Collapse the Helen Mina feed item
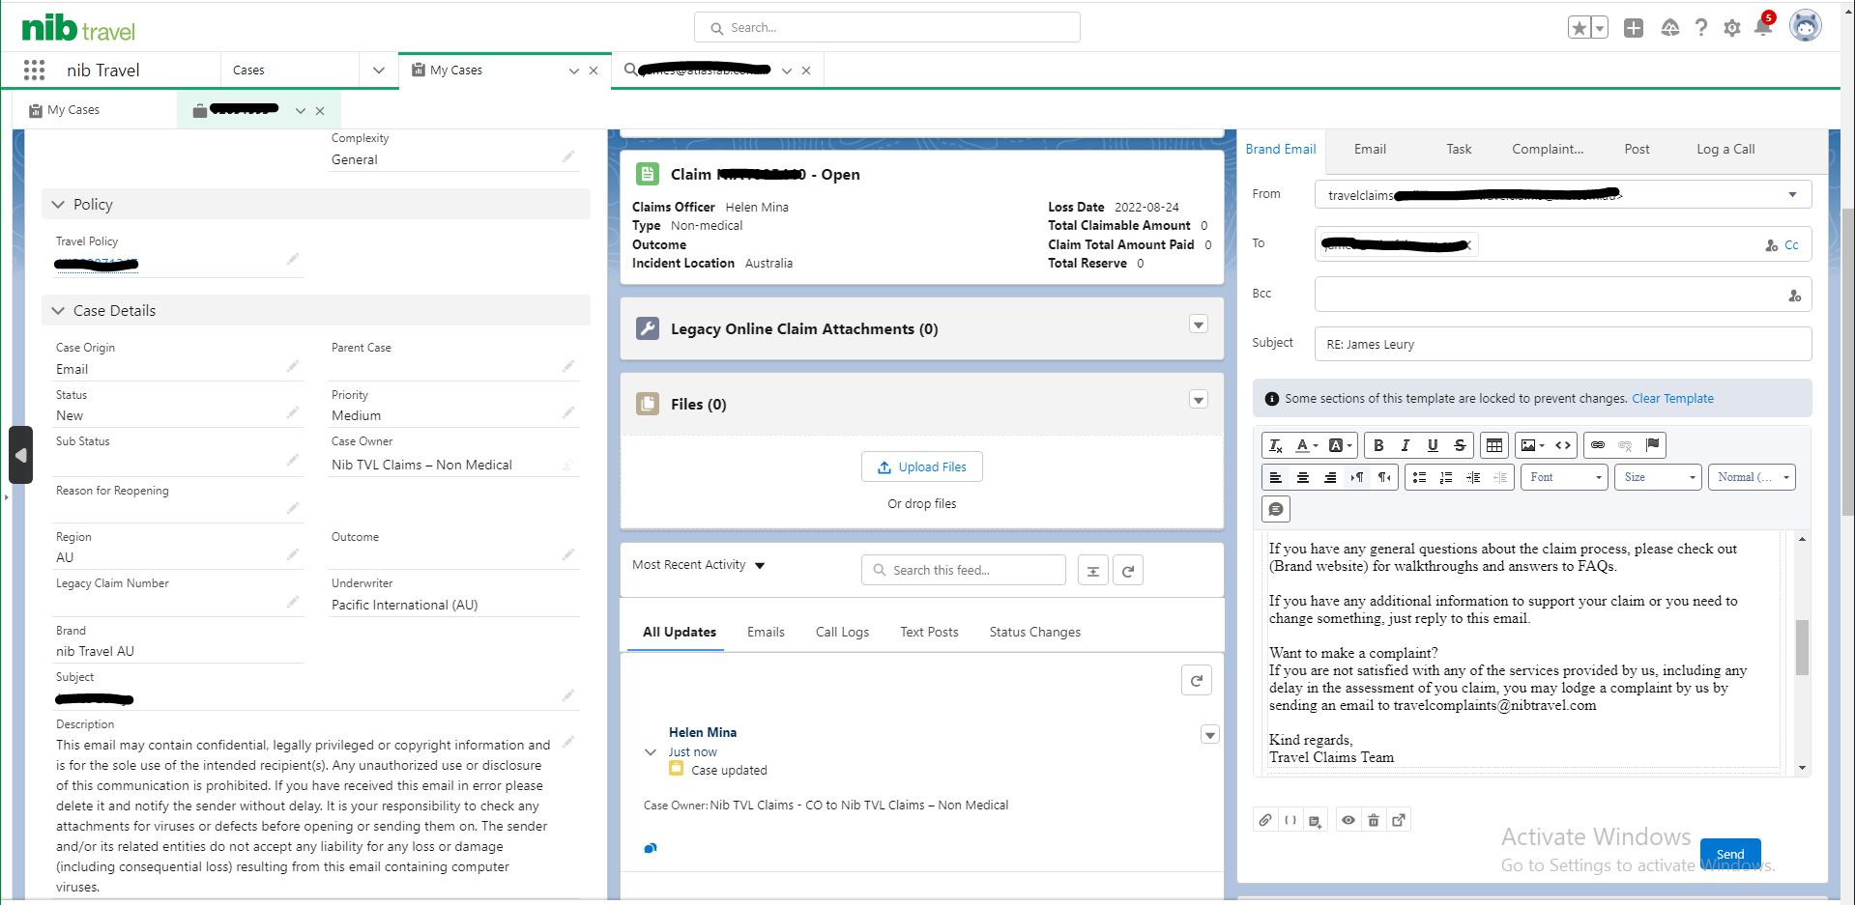Viewport: 1855px width, 905px height. click(x=651, y=751)
